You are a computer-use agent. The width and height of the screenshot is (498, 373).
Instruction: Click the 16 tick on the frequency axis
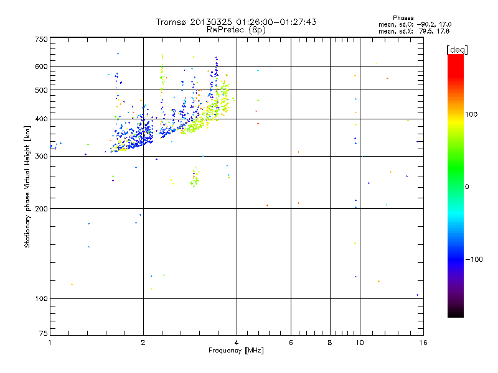[x=422, y=343]
